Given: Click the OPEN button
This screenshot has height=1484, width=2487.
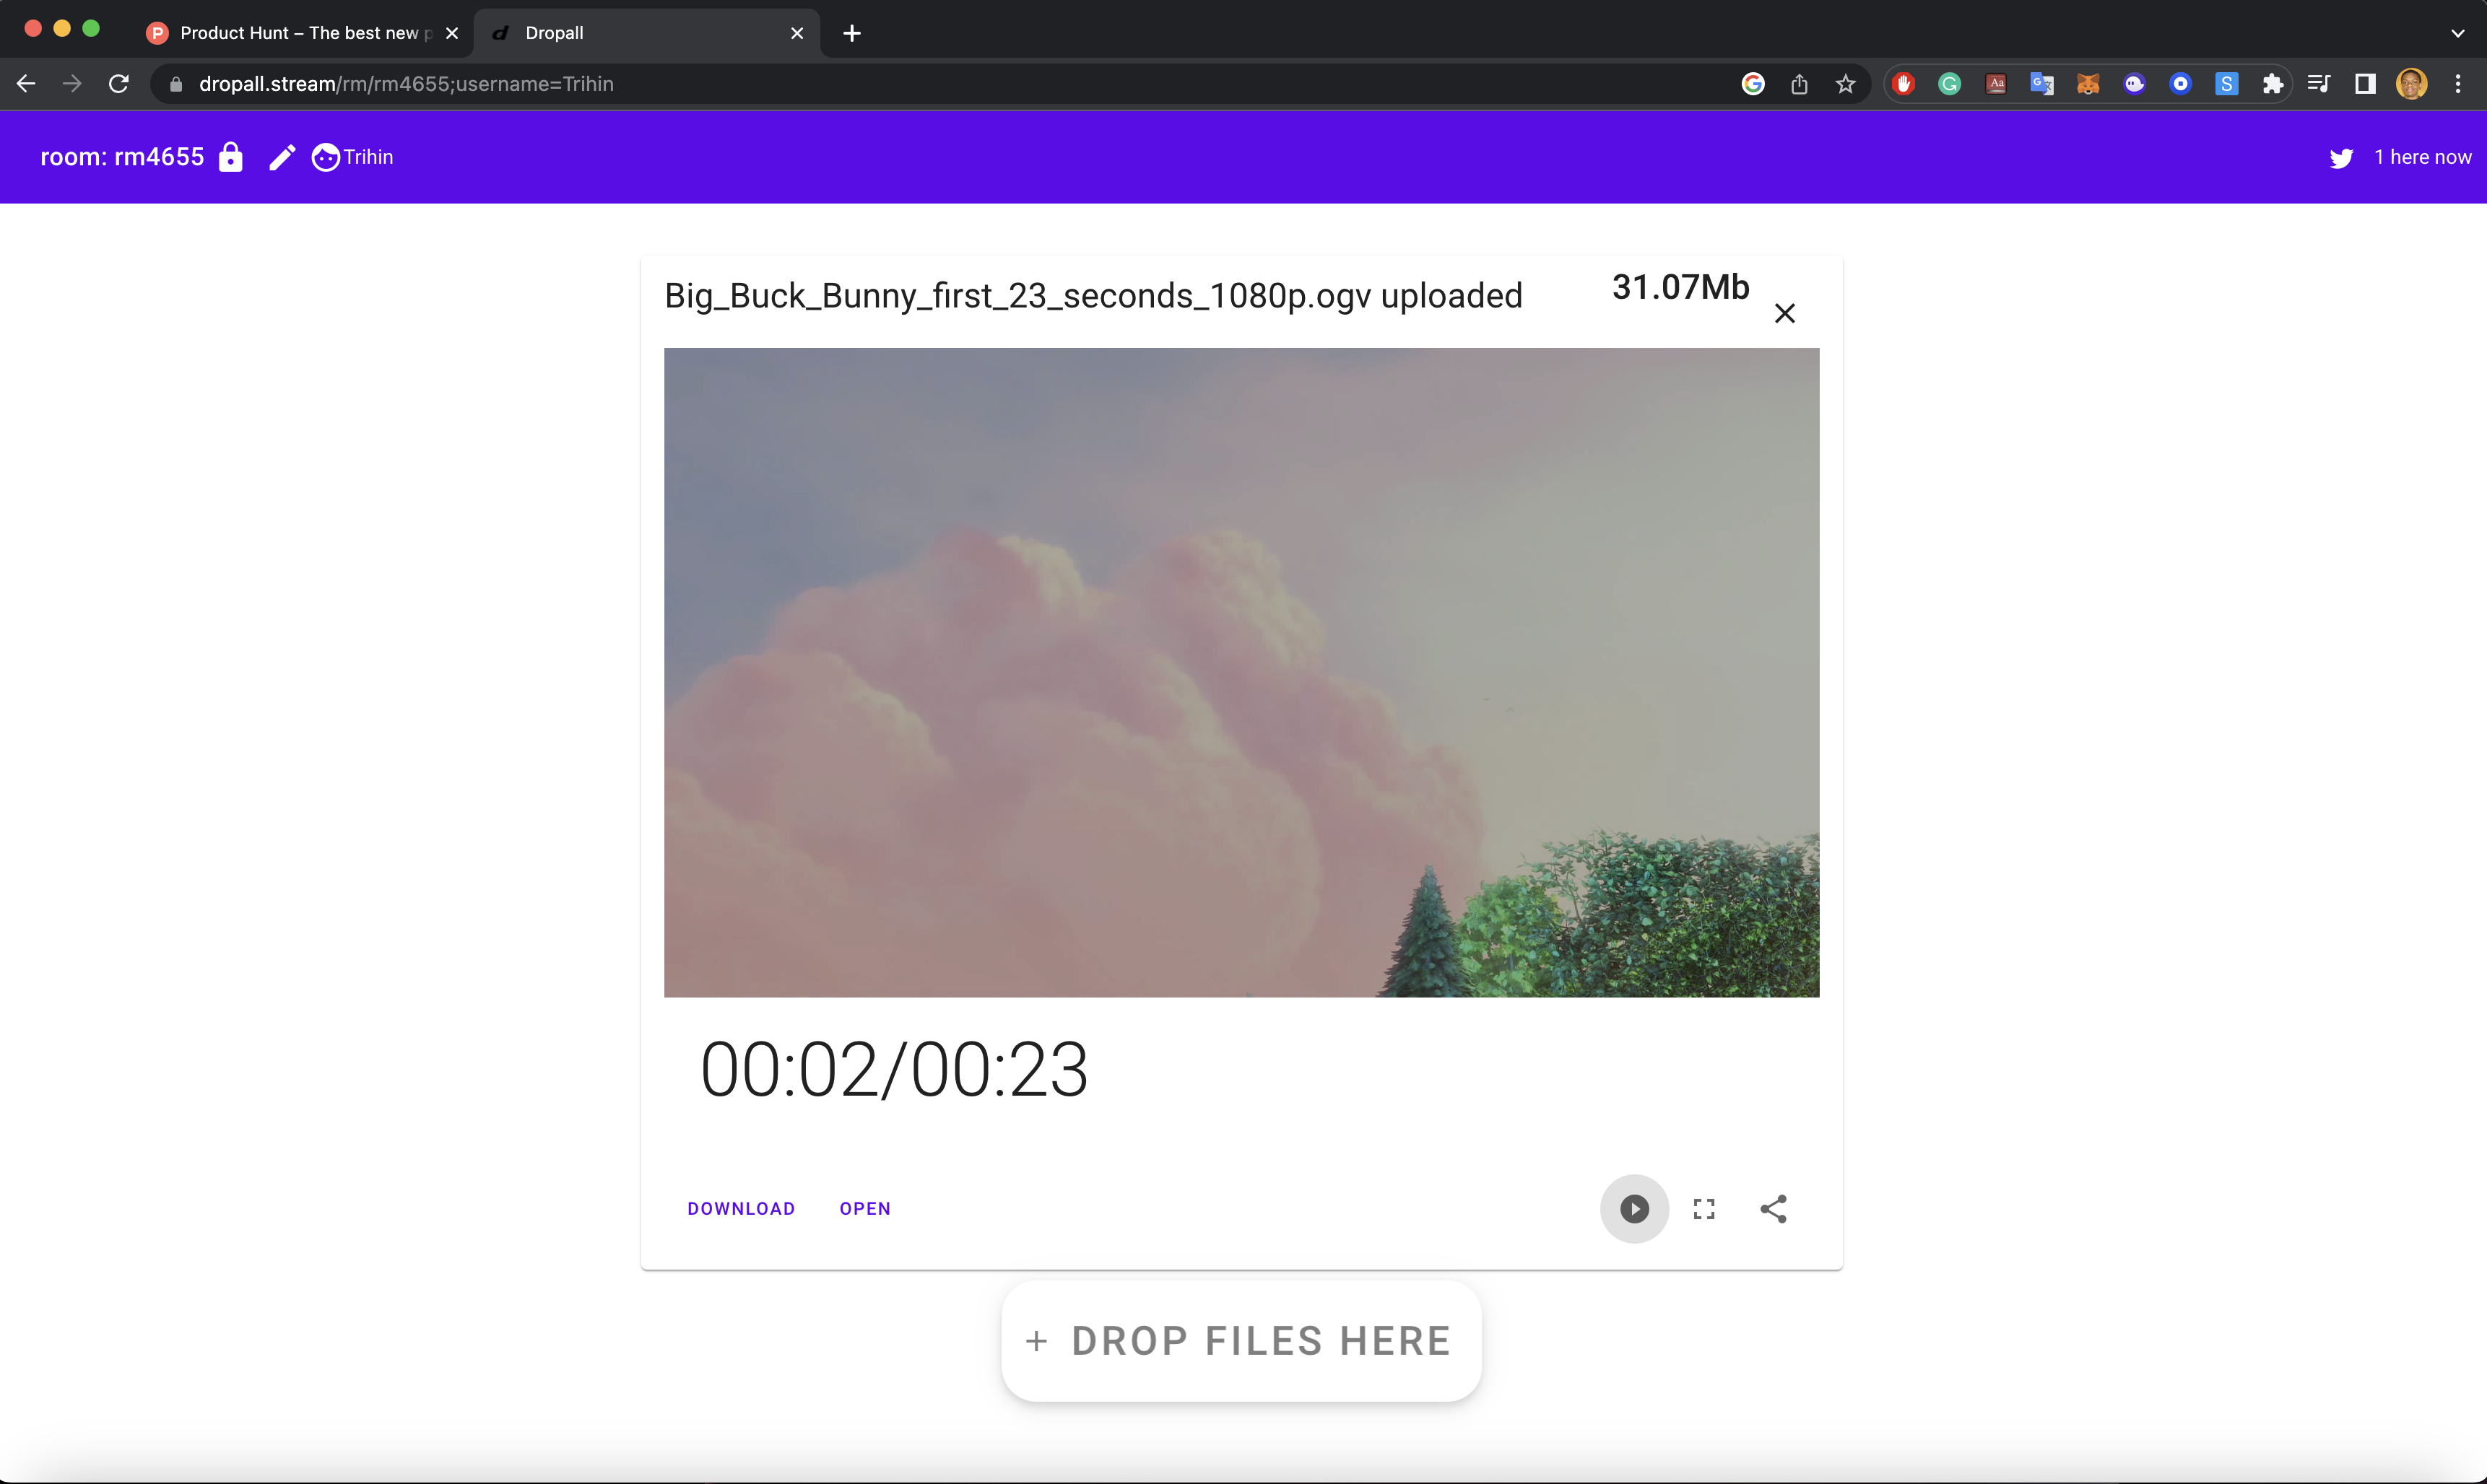Looking at the screenshot, I should (865, 1208).
